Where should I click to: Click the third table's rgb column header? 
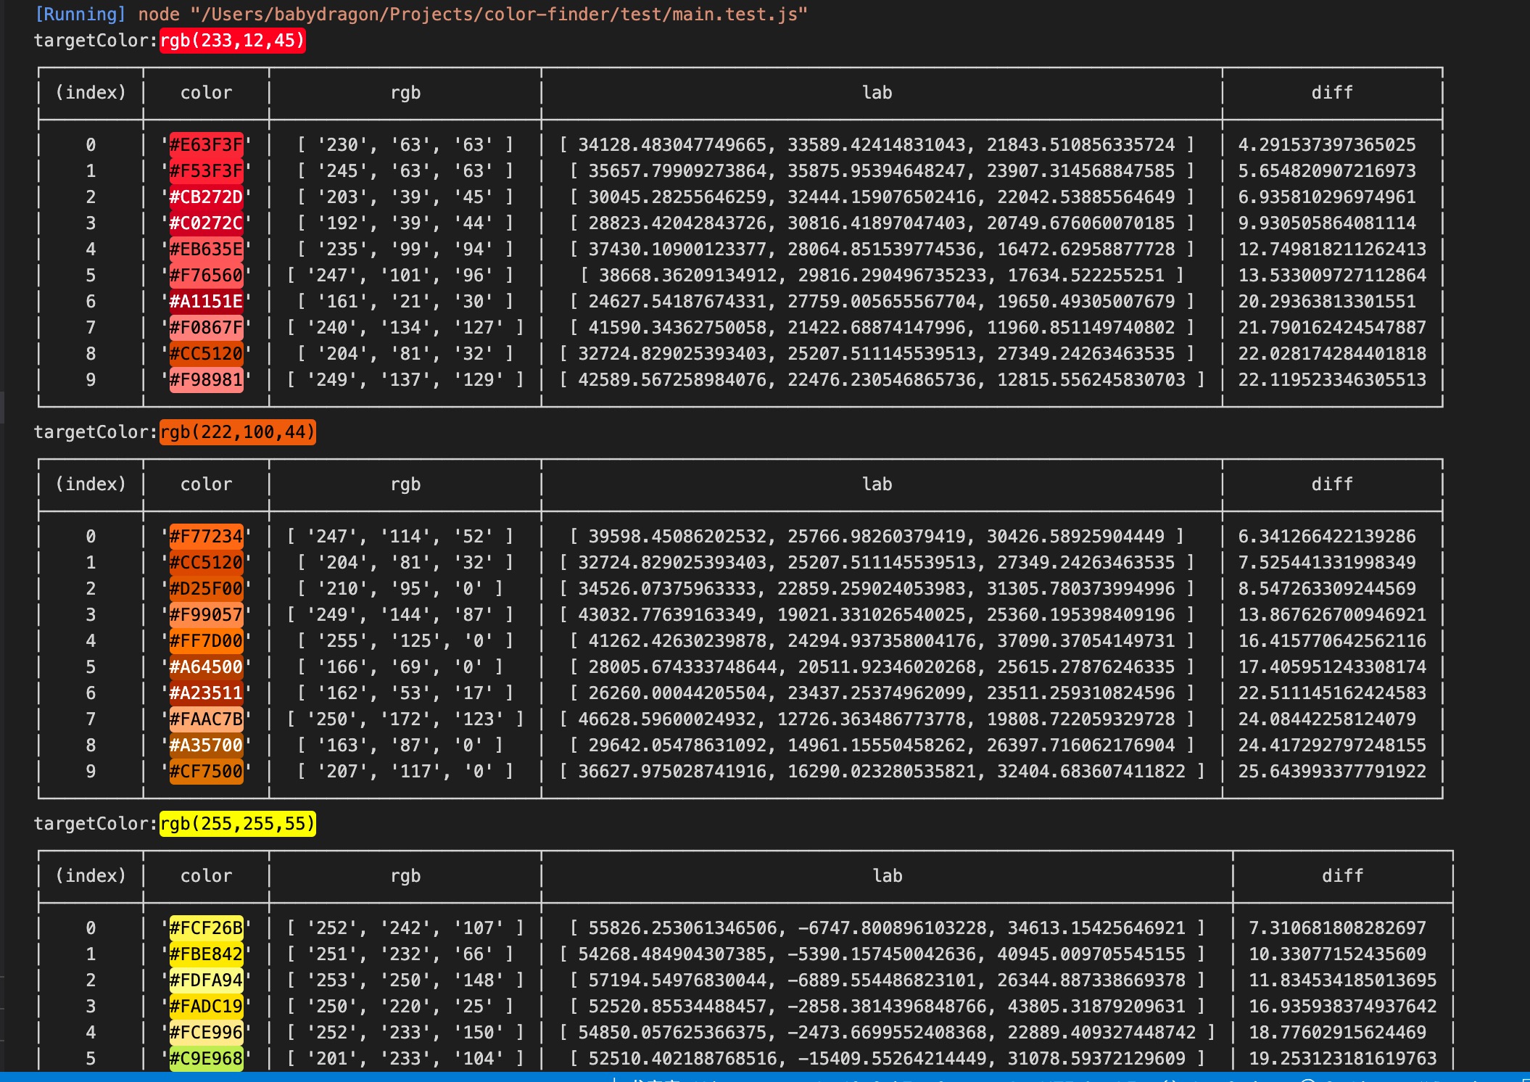405,876
